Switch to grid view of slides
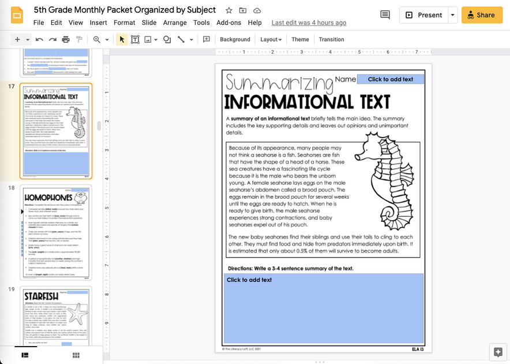The width and height of the screenshot is (510, 364). click(x=76, y=355)
